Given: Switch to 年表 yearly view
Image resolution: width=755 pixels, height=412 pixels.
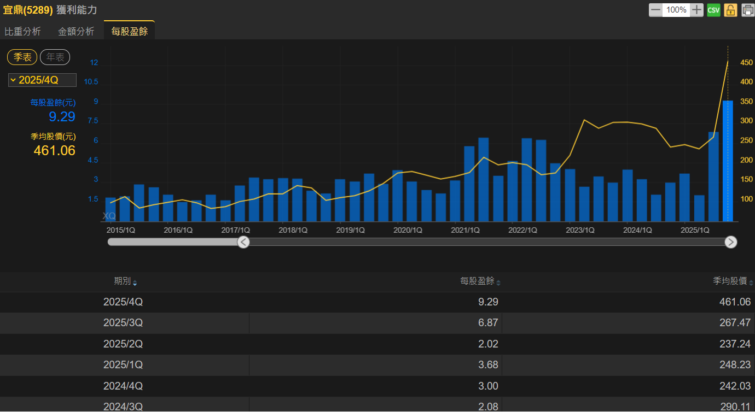Looking at the screenshot, I should click(55, 57).
